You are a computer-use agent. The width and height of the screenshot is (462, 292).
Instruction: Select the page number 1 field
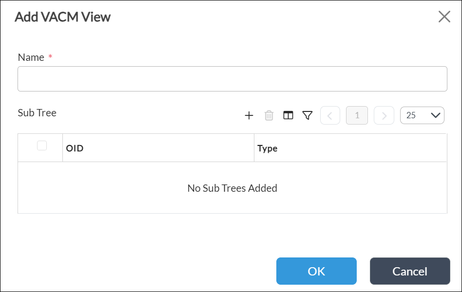(357, 115)
